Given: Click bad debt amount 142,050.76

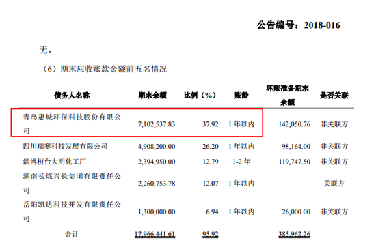Looking at the screenshot, I should pyautogui.click(x=294, y=124).
